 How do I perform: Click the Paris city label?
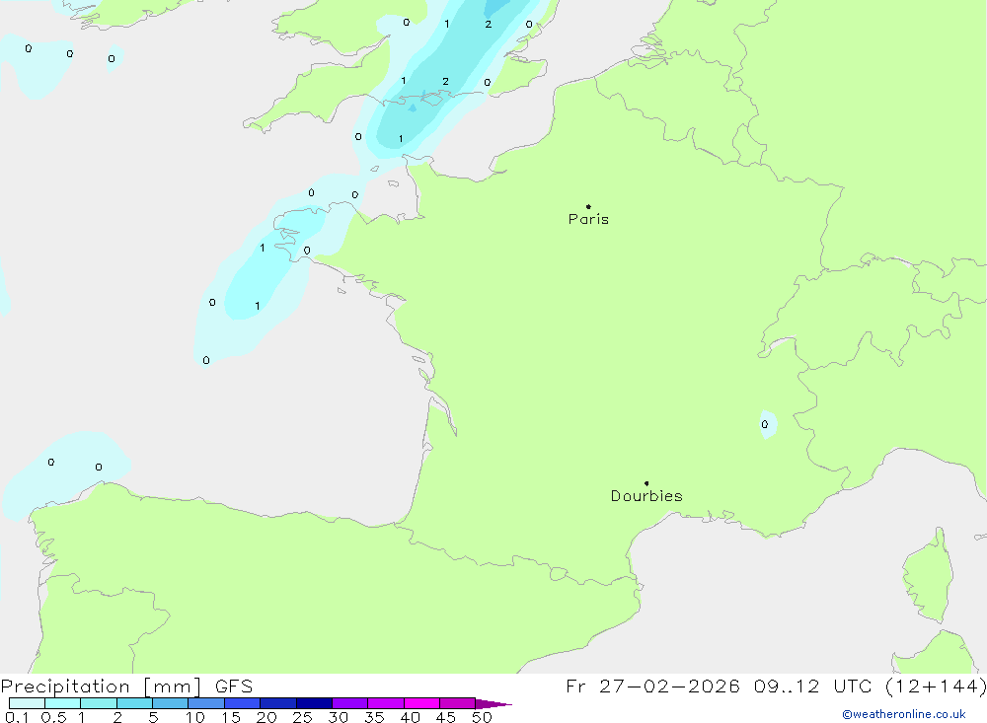(588, 219)
